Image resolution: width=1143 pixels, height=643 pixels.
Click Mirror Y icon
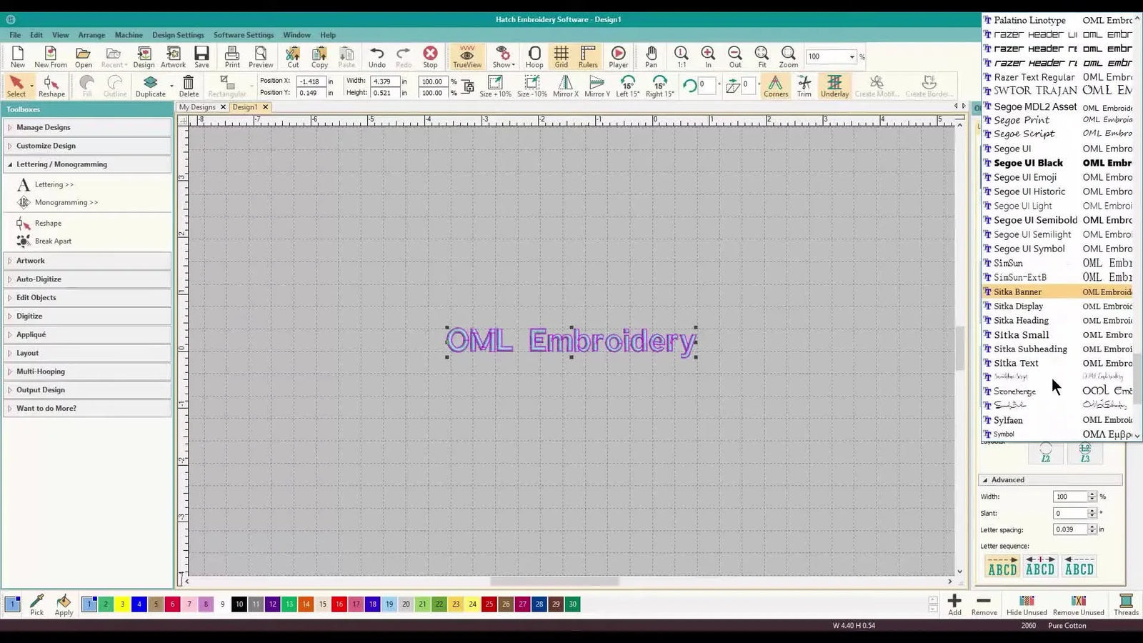pyautogui.click(x=597, y=86)
